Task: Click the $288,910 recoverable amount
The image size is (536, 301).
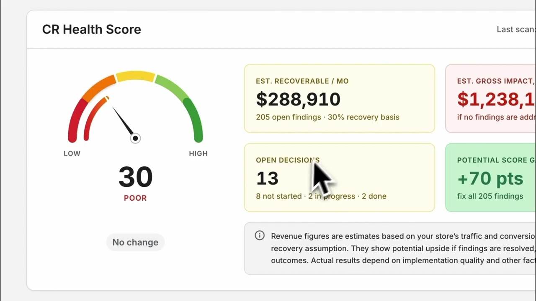Action: point(298,99)
